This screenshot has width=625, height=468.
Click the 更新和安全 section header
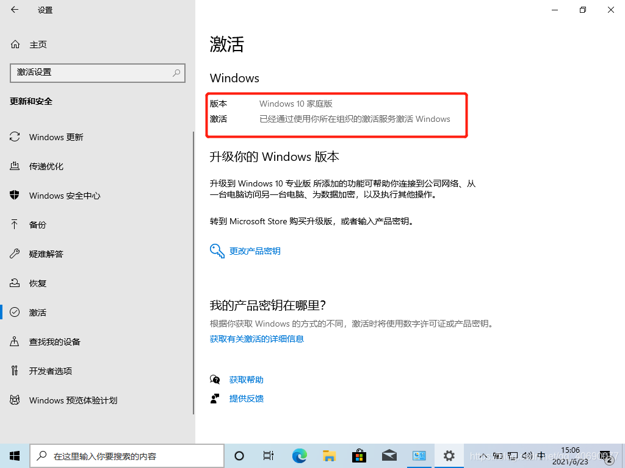tap(31, 102)
